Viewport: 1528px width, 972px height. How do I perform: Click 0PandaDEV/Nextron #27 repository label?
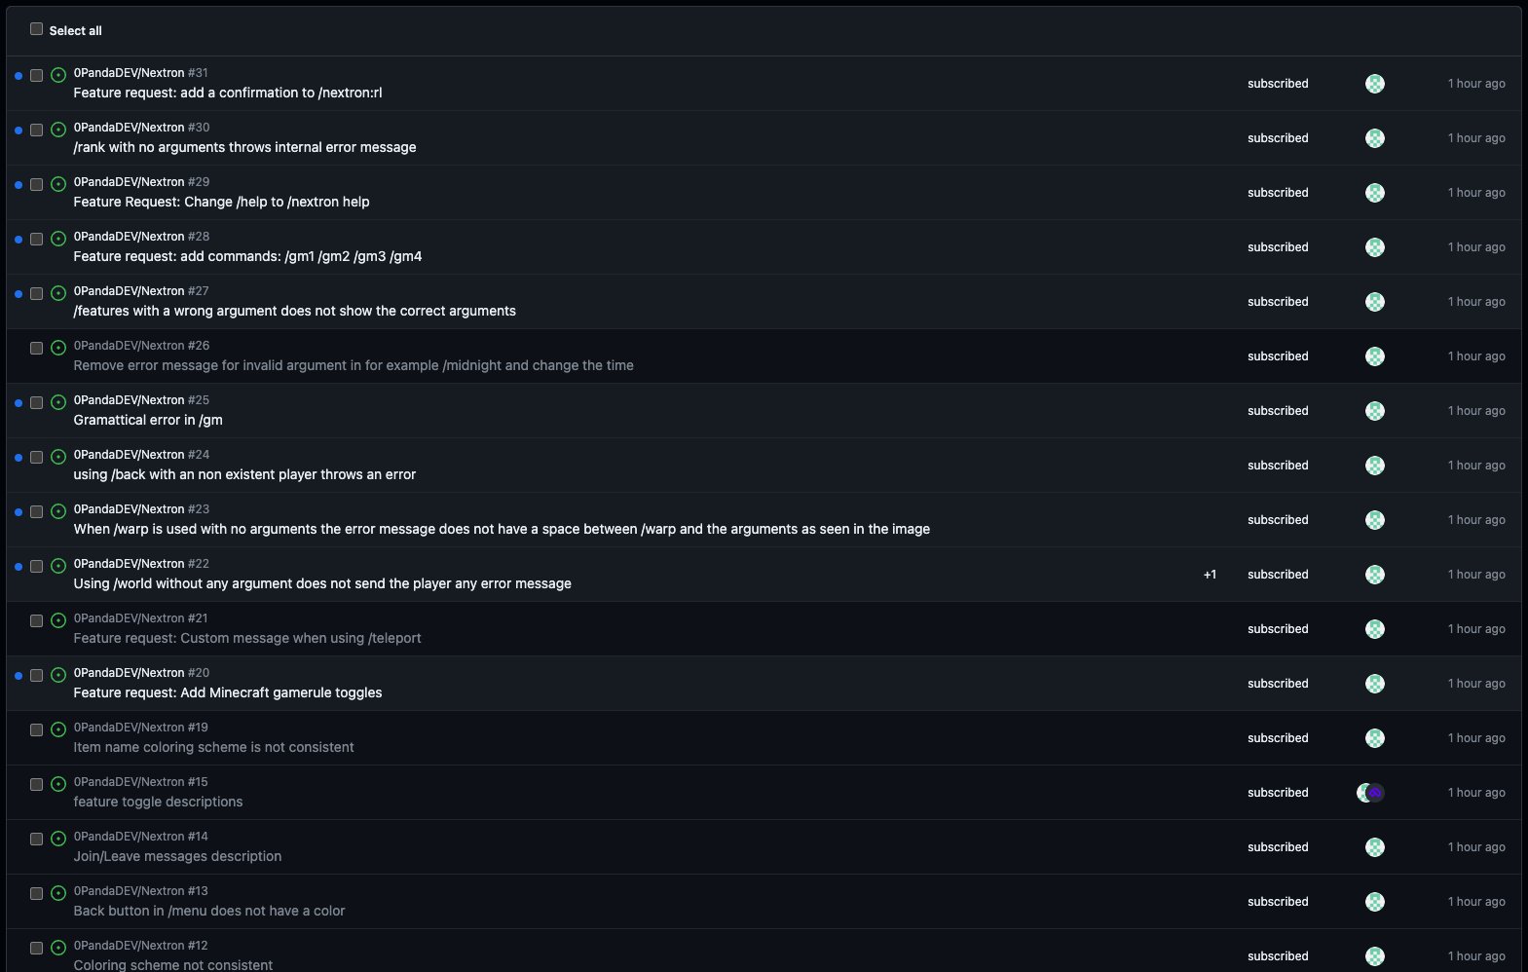pos(141,291)
